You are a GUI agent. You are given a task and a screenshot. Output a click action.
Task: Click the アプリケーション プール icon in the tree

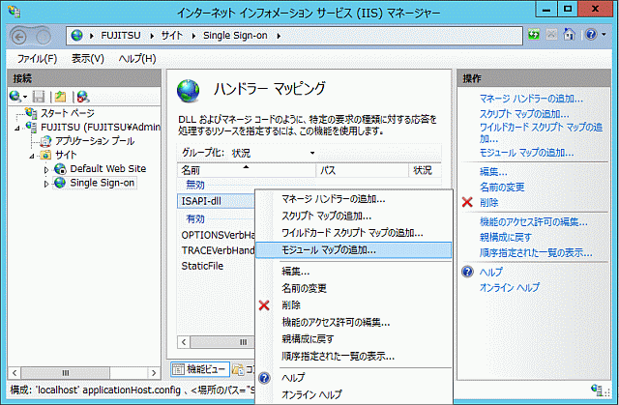pyautogui.click(x=45, y=141)
